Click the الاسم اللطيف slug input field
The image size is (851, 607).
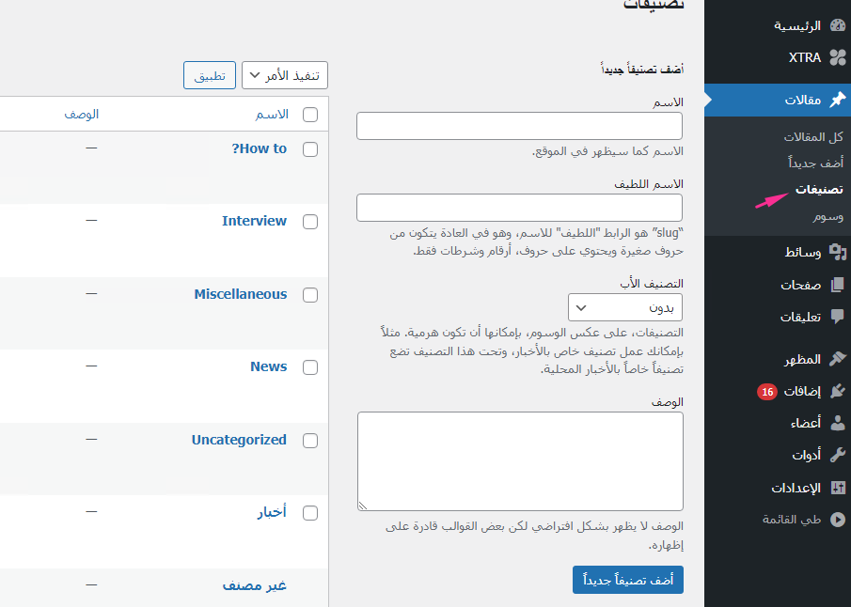tap(519, 208)
